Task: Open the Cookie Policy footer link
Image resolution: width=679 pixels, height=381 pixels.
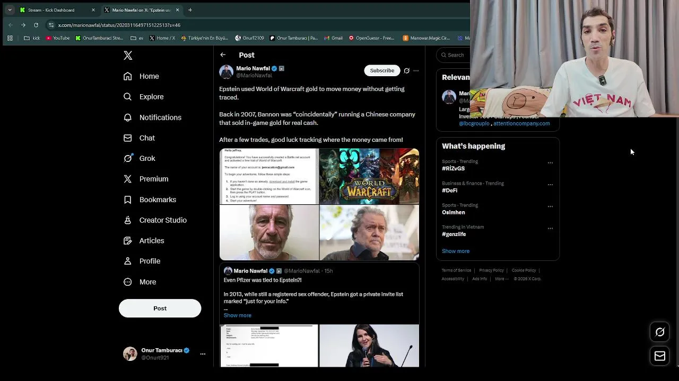Action: 524,270
